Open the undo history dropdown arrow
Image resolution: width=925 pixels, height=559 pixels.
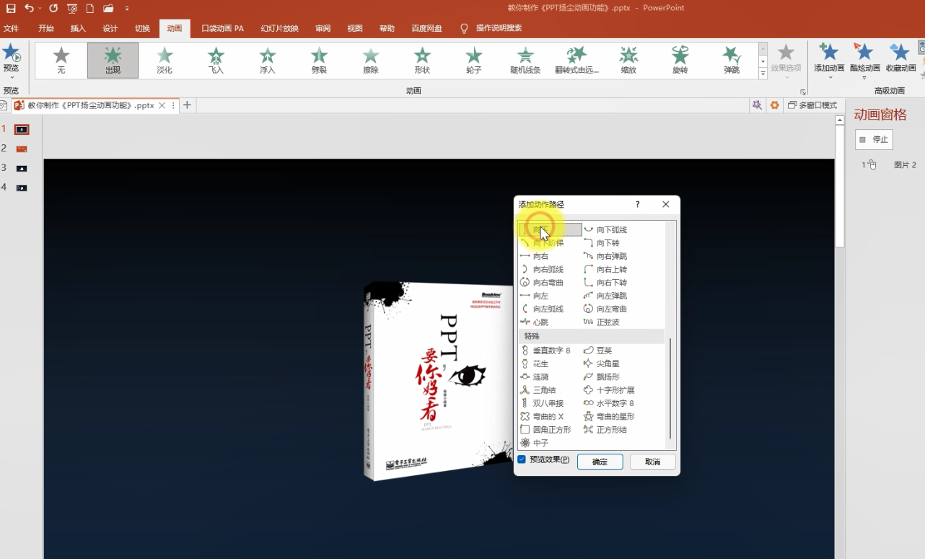[40, 9]
